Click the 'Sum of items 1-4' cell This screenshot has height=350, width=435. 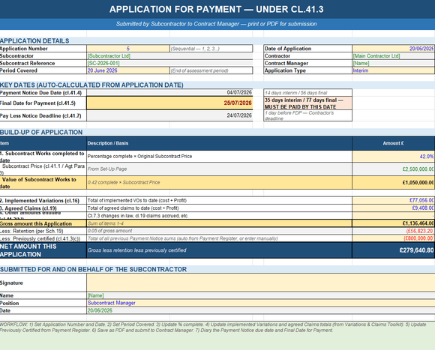click(x=219, y=223)
